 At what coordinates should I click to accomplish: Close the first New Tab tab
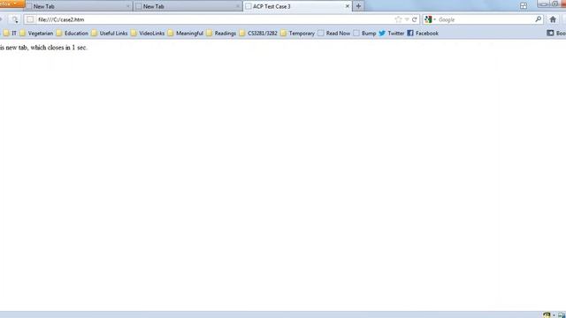127,6
